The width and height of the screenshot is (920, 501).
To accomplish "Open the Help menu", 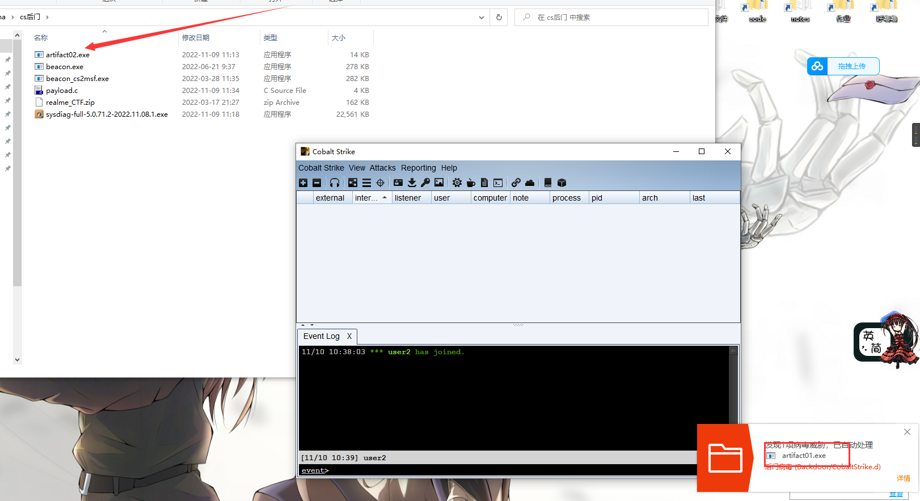I will click(x=449, y=168).
